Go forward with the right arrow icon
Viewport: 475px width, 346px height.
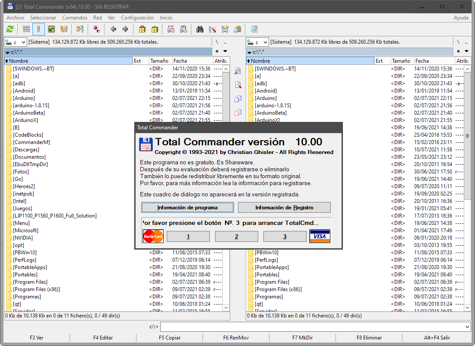(125, 29)
